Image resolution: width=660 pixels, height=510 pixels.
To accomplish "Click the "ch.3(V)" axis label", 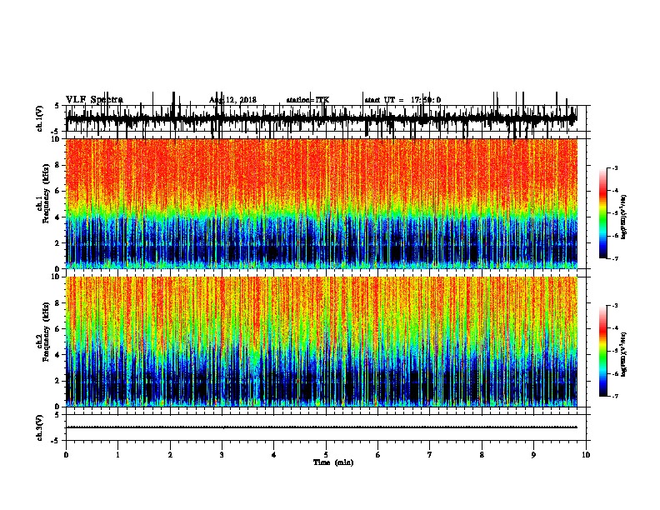I will click(x=40, y=427).
